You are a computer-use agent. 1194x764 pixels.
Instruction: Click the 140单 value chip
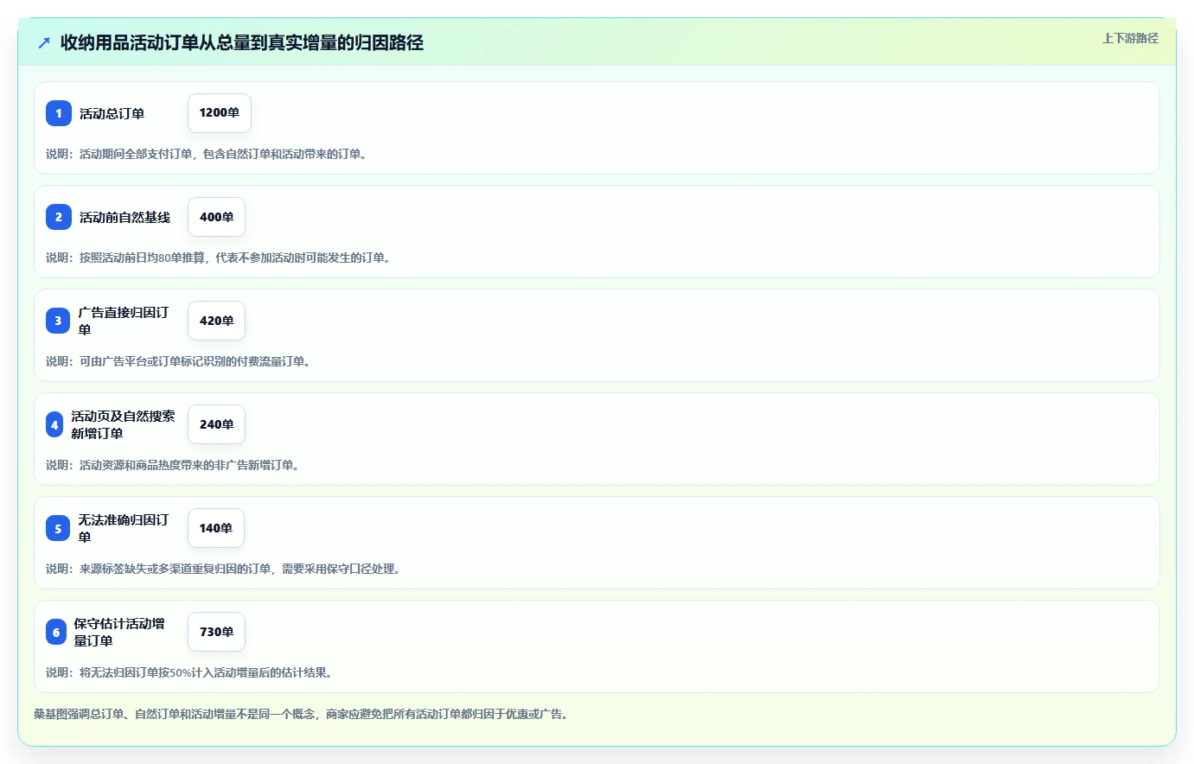(216, 528)
